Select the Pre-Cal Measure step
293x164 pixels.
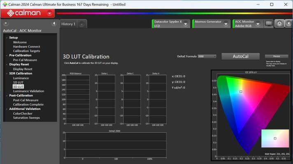(x=25, y=60)
